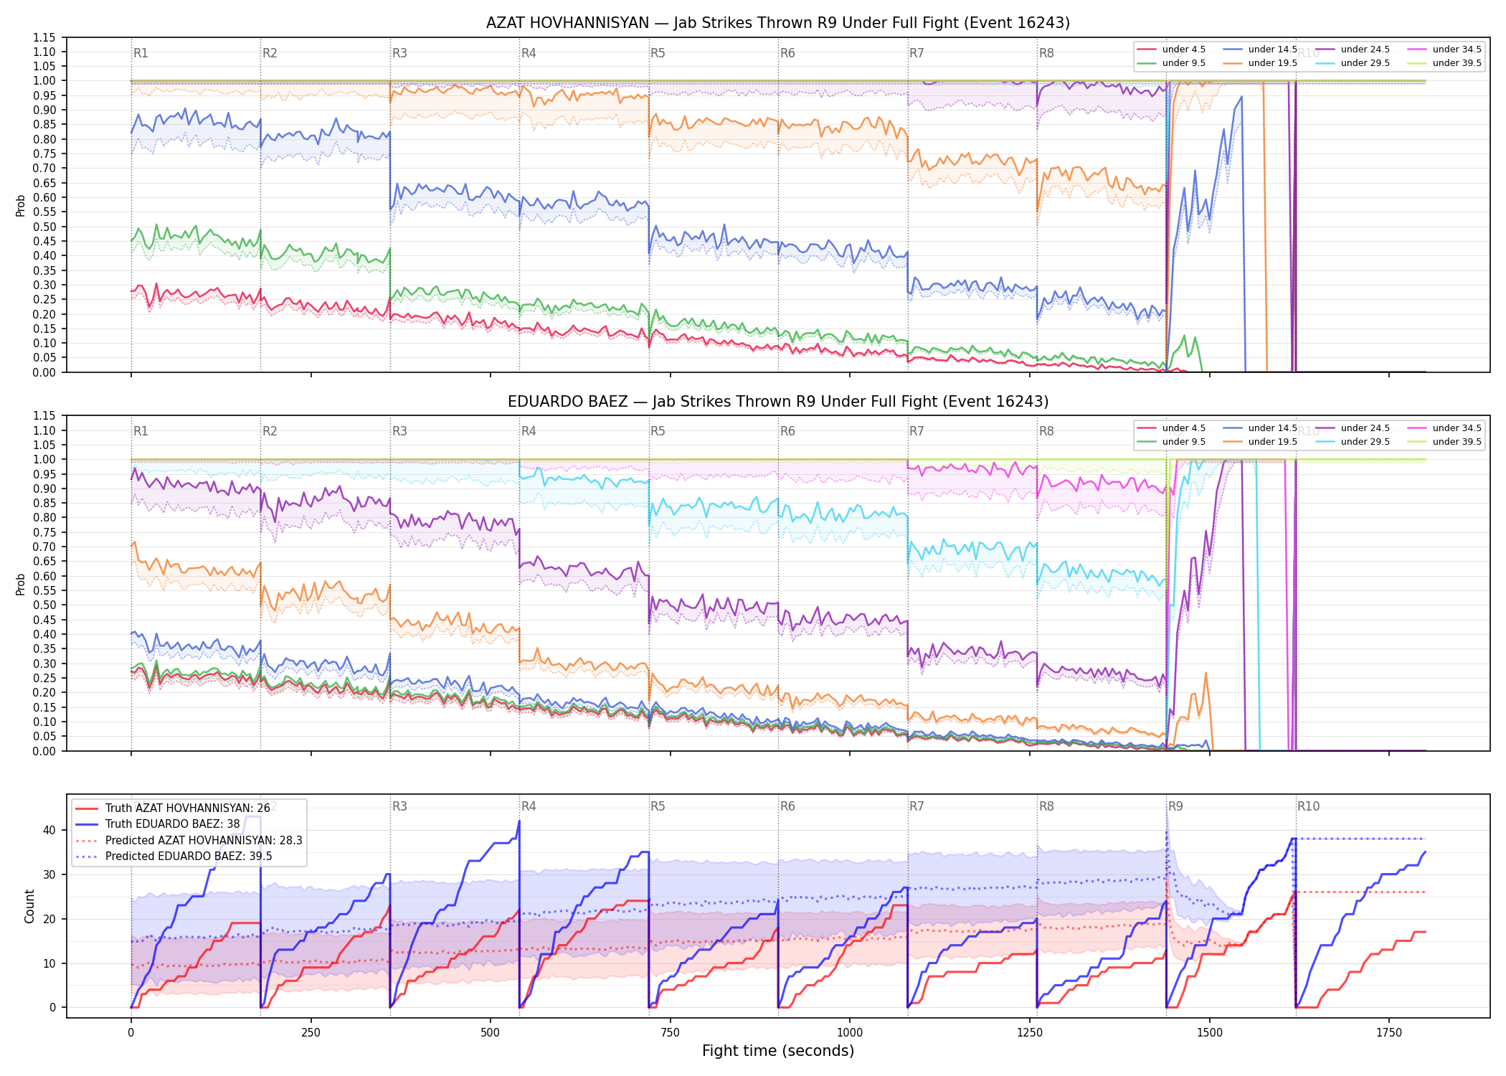
Task: Click the R2 round marker in Hovhannisyan chart
Action: [270, 53]
